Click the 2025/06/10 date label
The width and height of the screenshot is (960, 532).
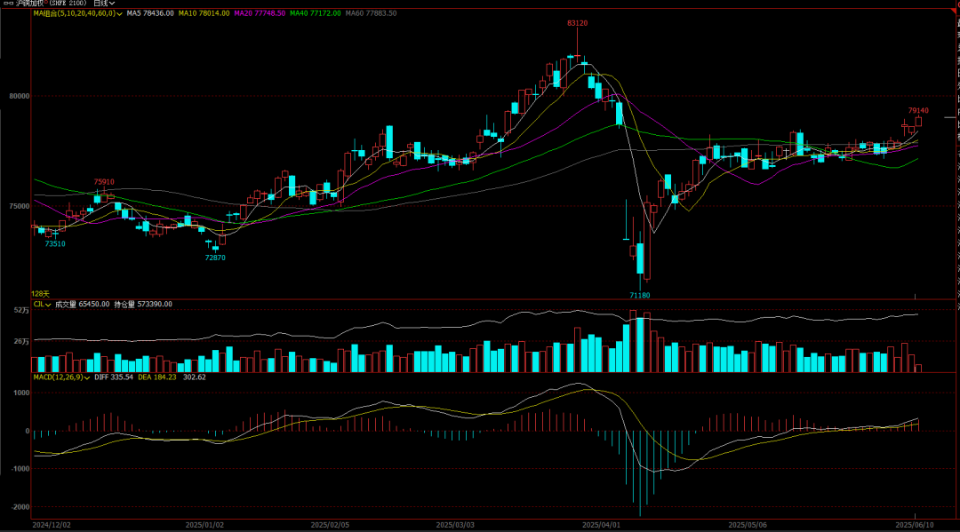[x=915, y=525]
